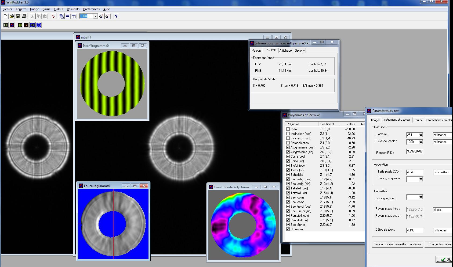Switch to the Source tab in Paramètres
Image resolution: width=453 pixels, height=267 pixels.
(x=418, y=120)
